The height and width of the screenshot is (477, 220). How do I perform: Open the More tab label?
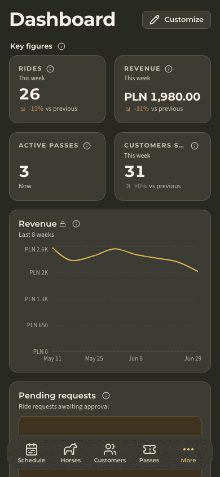click(x=188, y=460)
